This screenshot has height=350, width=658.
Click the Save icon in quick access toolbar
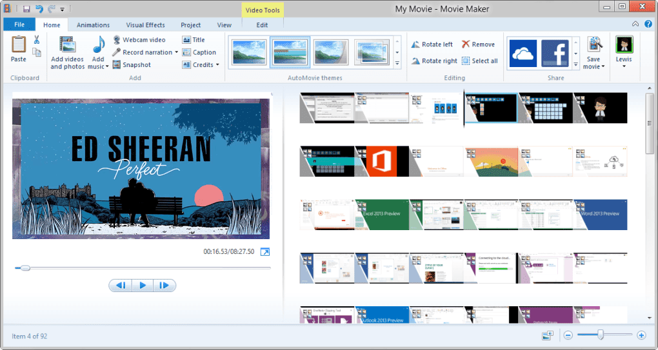(x=26, y=9)
